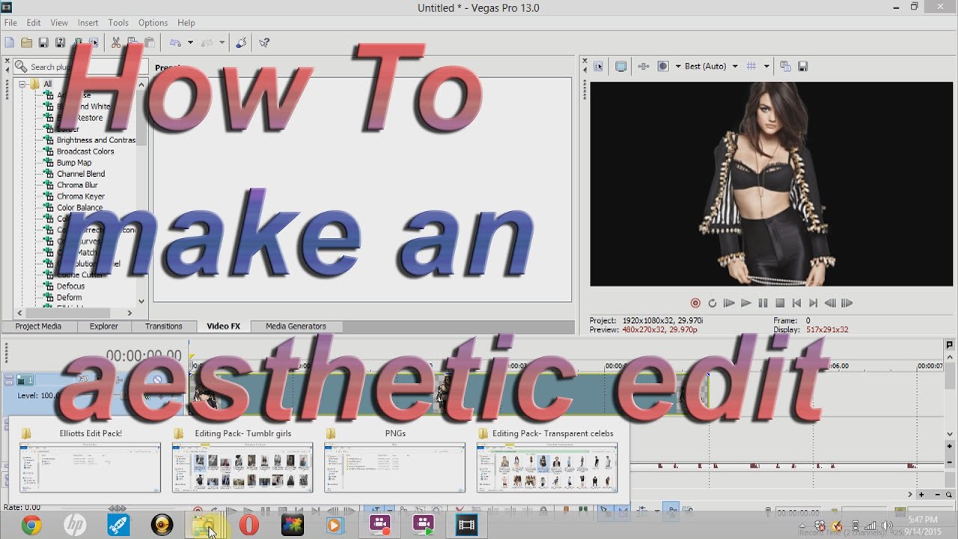
Task: Select Channel Blend effect
Action: tap(81, 174)
